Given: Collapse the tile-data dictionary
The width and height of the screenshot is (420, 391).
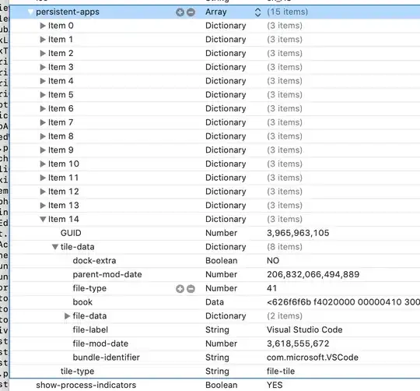Looking at the screenshot, I should (x=55, y=247).
